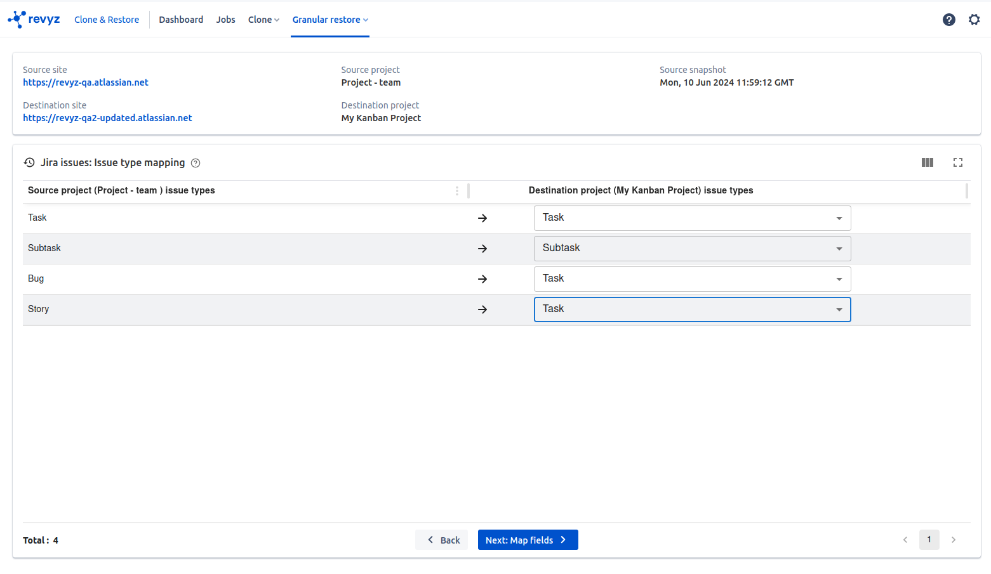
Task: Click the Total: 4 count text
Action: click(x=41, y=540)
